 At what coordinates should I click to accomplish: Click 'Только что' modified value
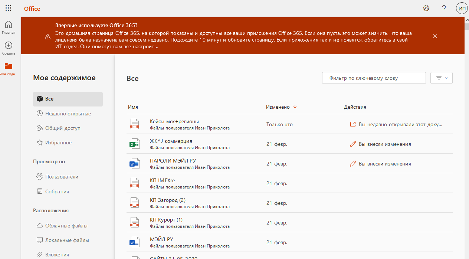coord(279,124)
